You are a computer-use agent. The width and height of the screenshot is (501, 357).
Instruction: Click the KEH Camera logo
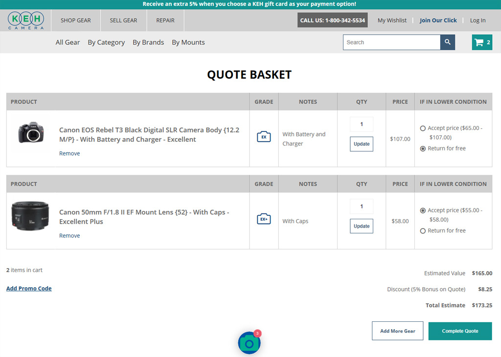click(26, 20)
